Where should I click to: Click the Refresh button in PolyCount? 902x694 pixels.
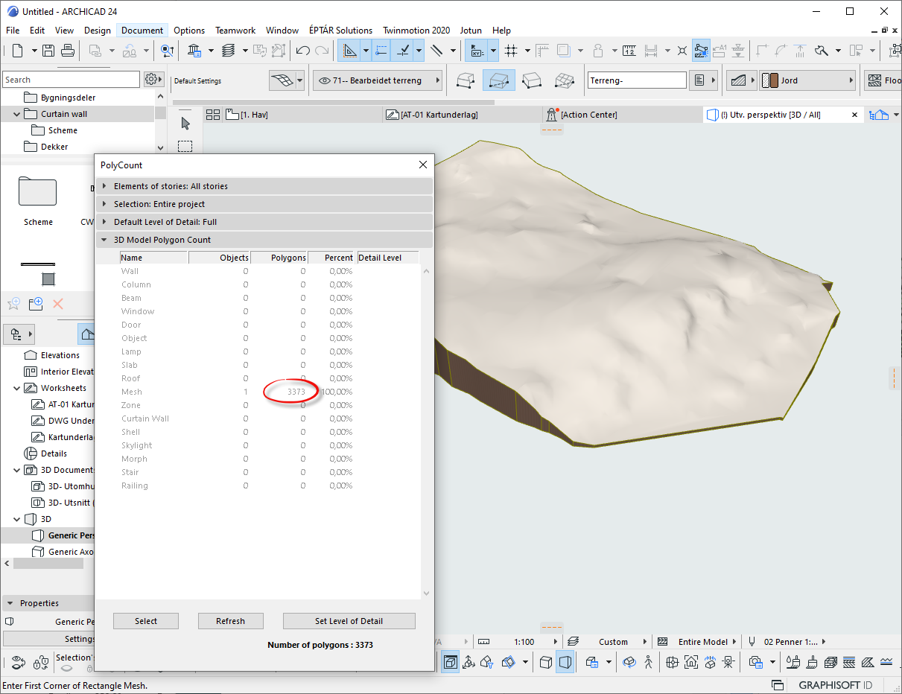coord(231,621)
